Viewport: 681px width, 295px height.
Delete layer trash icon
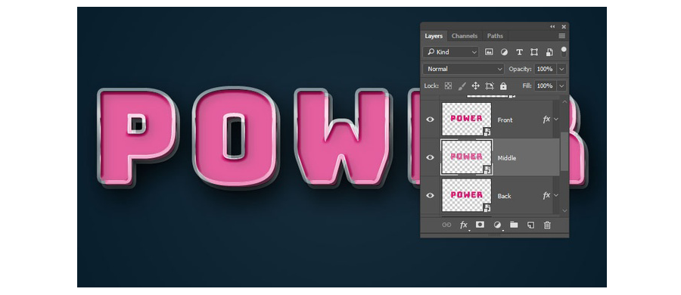(547, 225)
